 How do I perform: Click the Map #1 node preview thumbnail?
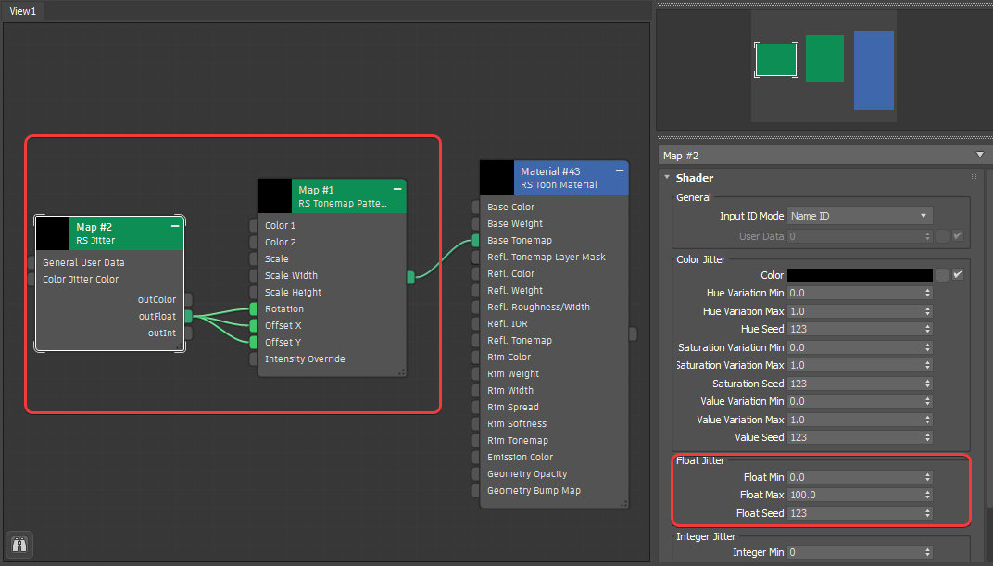click(x=274, y=196)
